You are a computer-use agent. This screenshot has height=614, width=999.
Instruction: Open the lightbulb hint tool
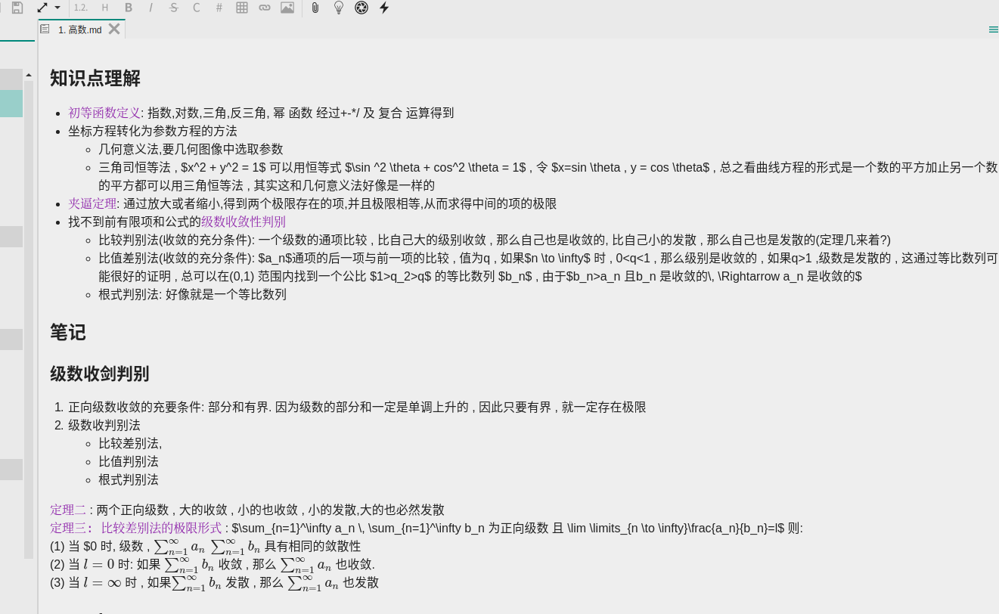click(x=338, y=8)
